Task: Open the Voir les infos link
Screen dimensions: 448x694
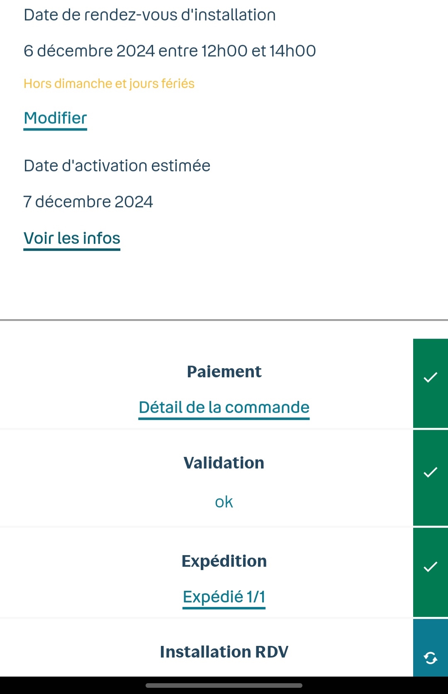Action: 72,238
